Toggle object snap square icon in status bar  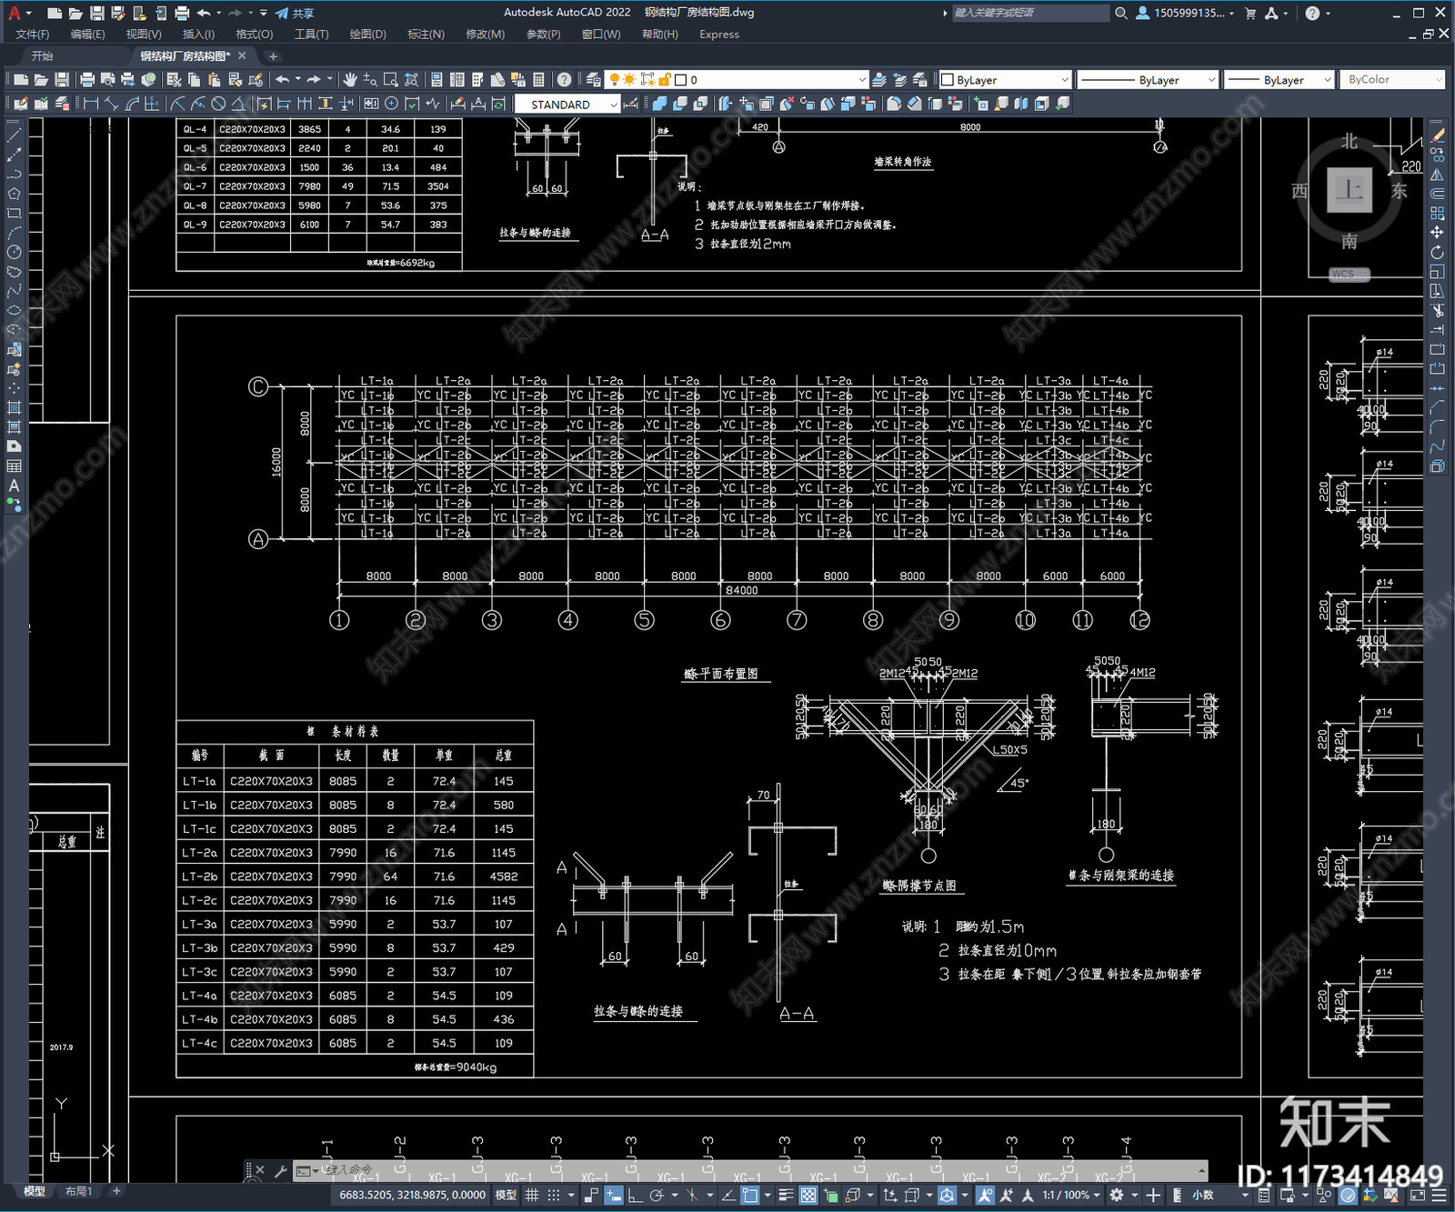coord(750,1195)
